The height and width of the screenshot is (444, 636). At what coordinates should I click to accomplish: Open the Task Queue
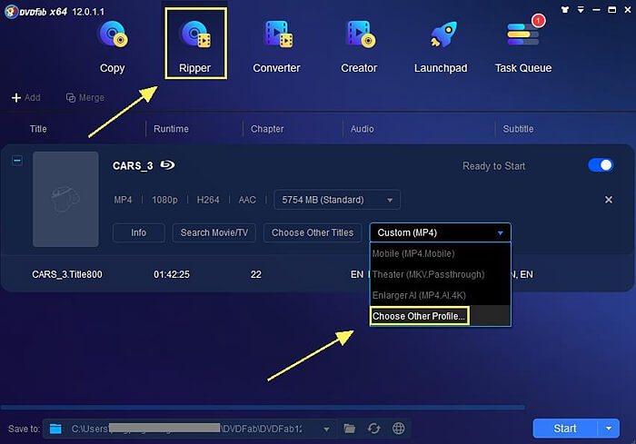click(x=522, y=45)
